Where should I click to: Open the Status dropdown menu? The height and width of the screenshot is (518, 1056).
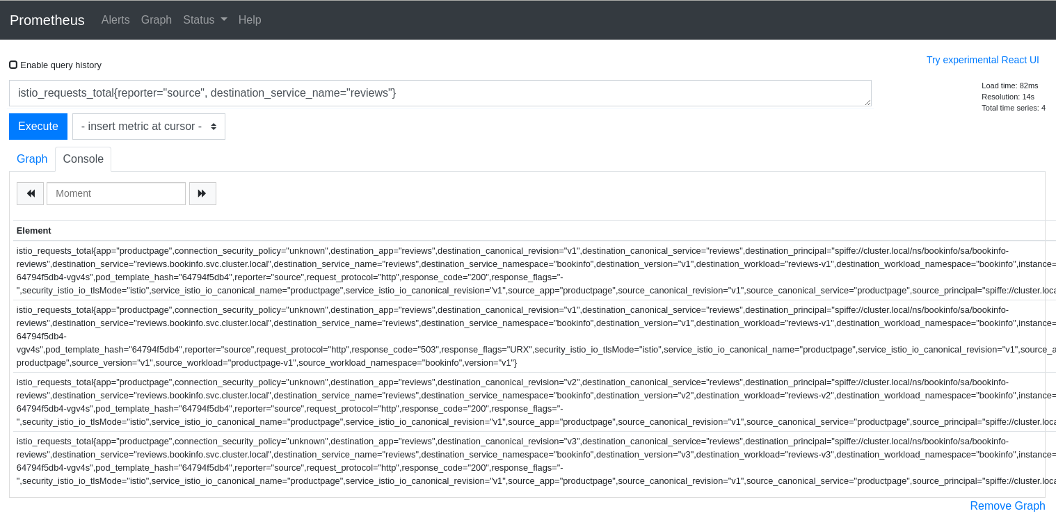point(205,20)
